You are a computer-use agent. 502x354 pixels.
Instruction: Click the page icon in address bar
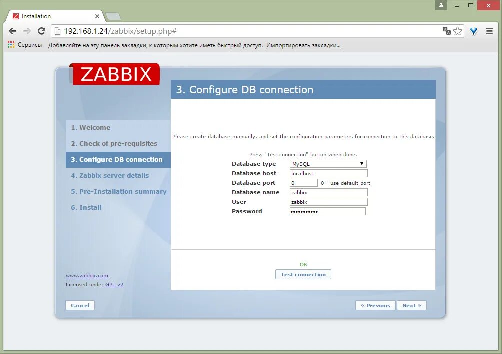[x=57, y=31]
